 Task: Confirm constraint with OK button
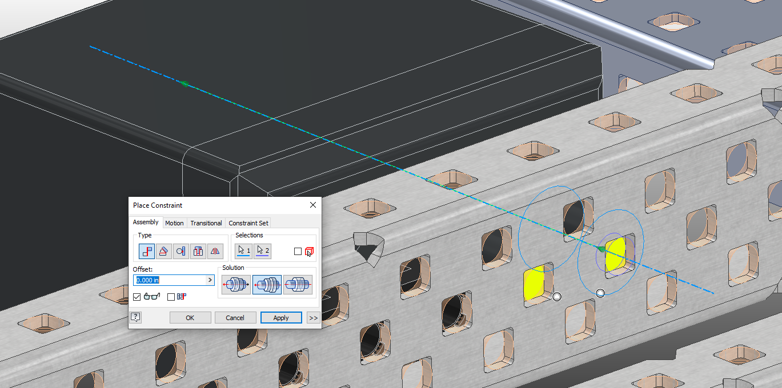(x=190, y=318)
